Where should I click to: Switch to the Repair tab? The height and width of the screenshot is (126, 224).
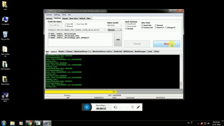pyautogui.click(x=65, y=19)
